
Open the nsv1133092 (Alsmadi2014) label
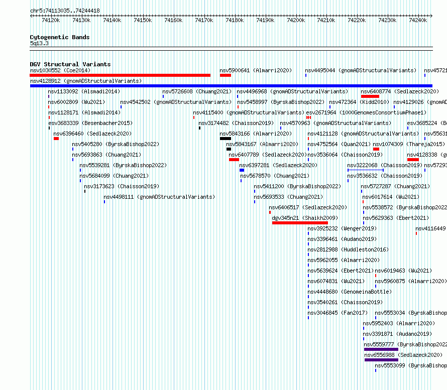coord(84,91)
